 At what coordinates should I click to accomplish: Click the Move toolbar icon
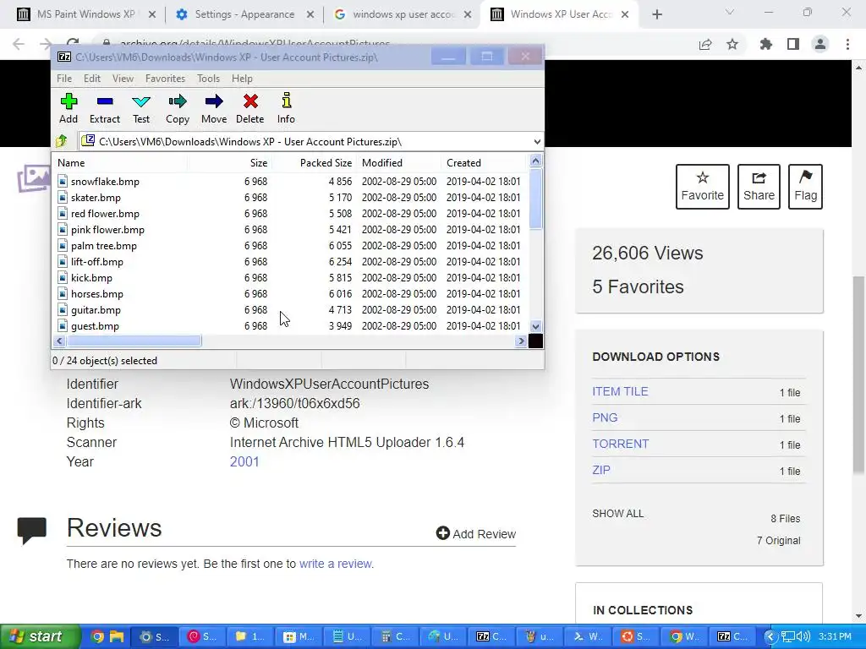tap(214, 101)
